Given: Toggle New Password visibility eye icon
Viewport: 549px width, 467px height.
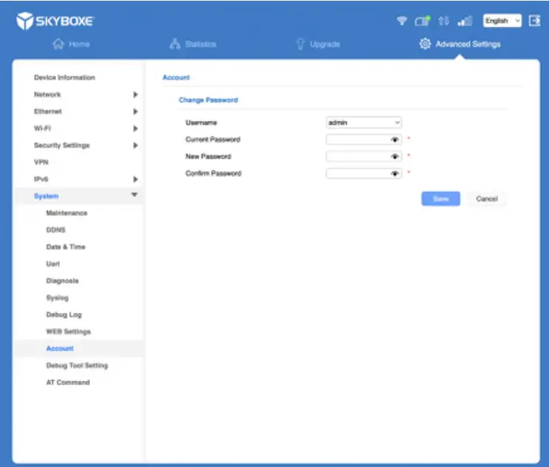Looking at the screenshot, I should [395, 156].
